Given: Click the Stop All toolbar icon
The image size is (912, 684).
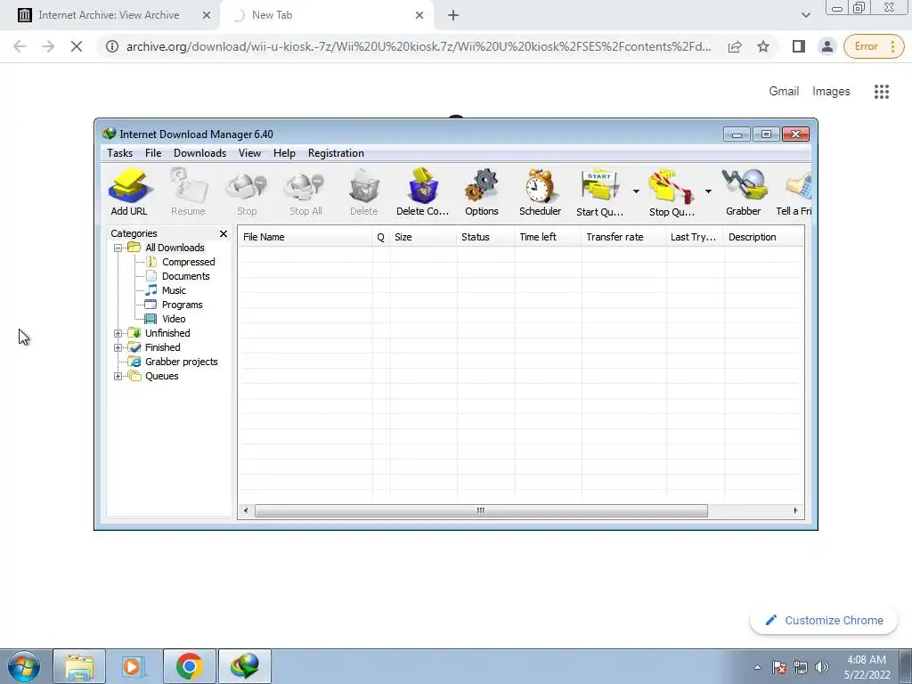Looking at the screenshot, I should point(305,192).
